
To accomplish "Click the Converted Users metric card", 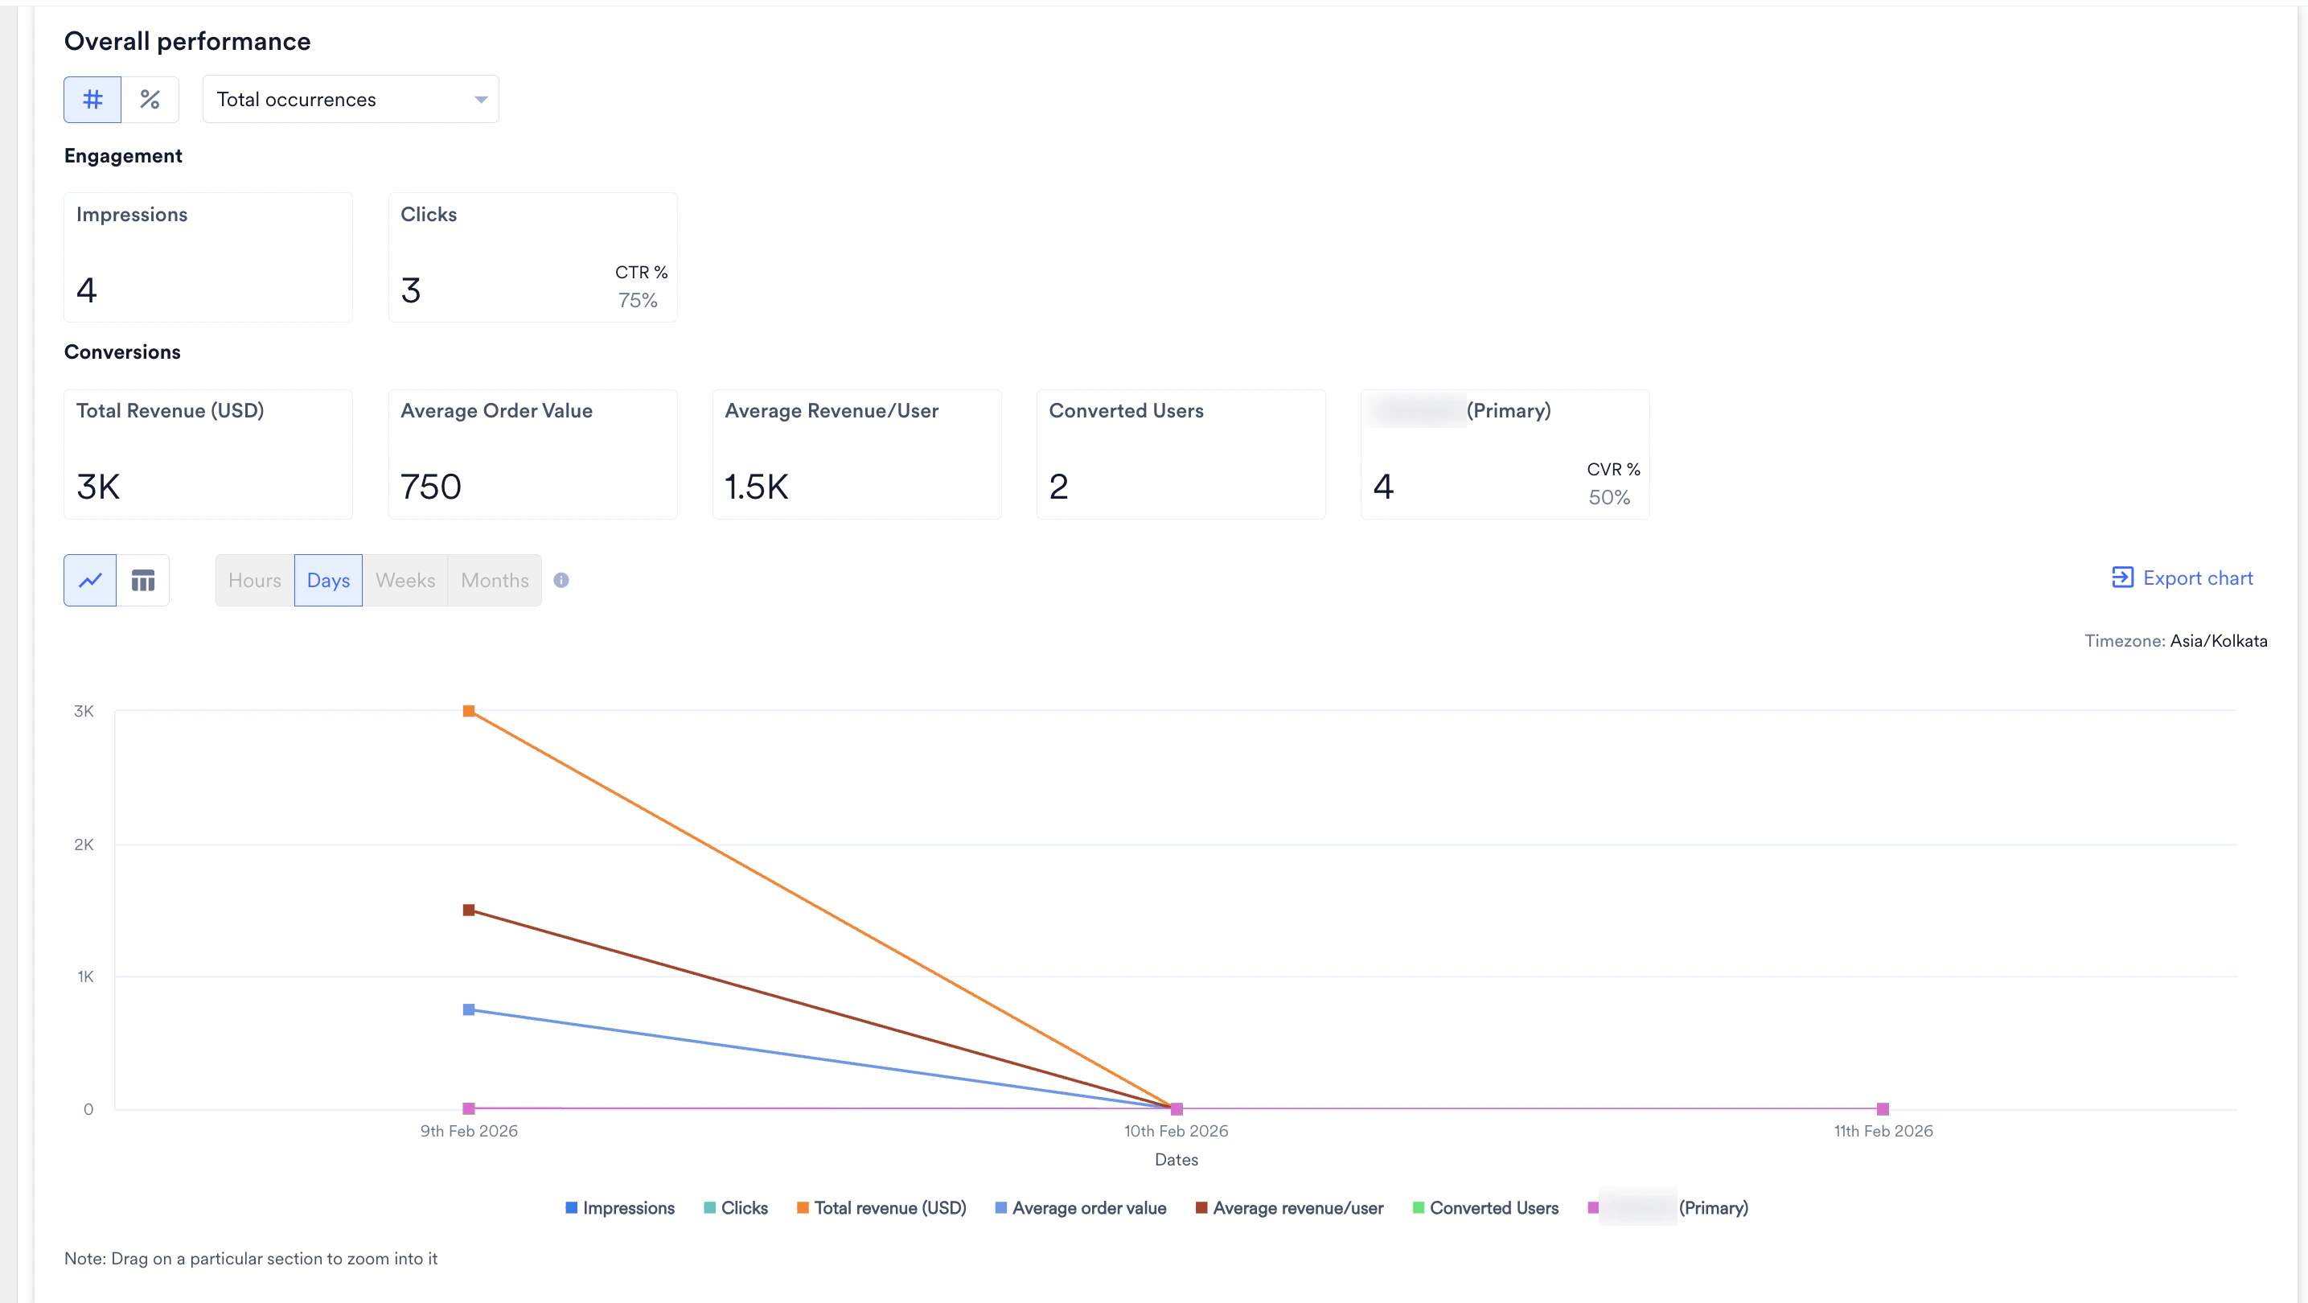I will click(x=1180, y=454).
